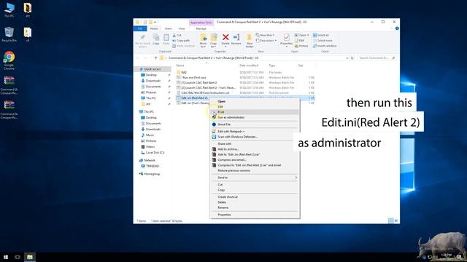Screen dimensions: 467x262
Task: Expand address bar history dropdown arrow
Action: pos(347,58)
